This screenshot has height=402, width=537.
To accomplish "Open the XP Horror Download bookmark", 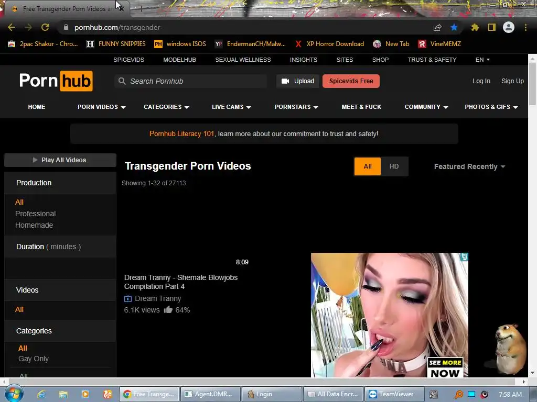I will [x=329, y=44].
